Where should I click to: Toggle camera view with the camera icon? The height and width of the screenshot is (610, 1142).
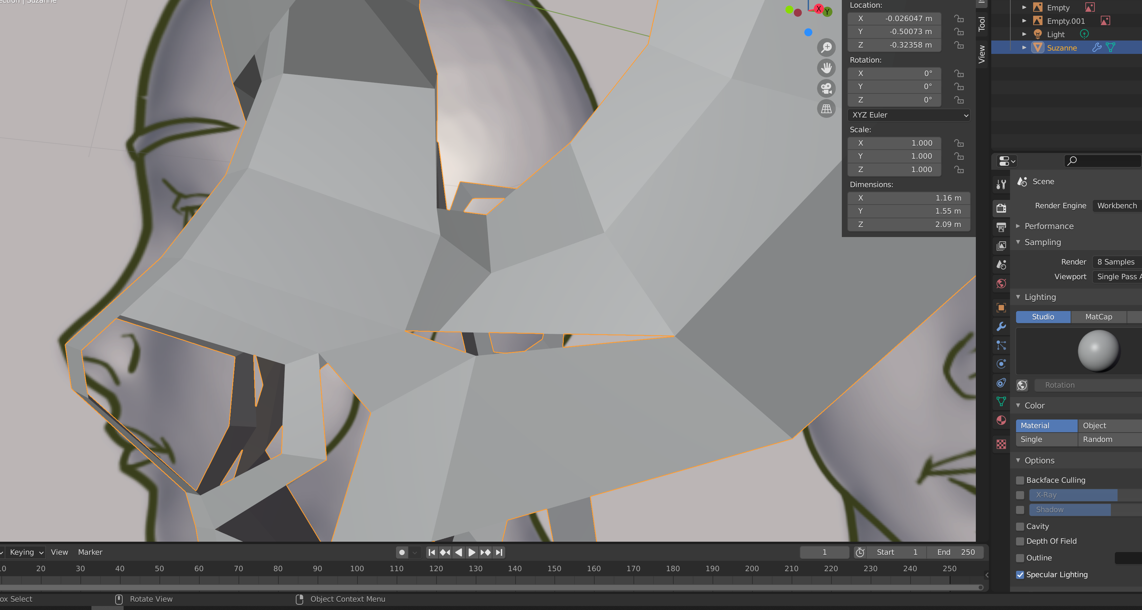pos(826,88)
